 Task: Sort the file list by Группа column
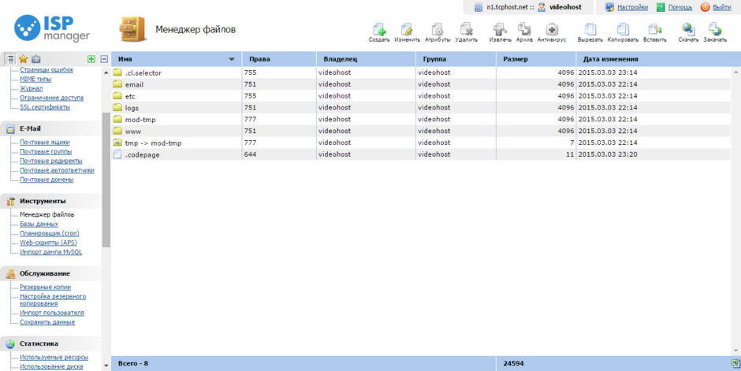pyautogui.click(x=456, y=59)
